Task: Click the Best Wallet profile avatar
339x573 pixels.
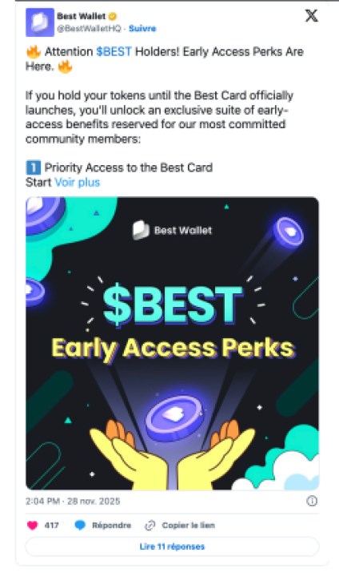Action: click(x=40, y=22)
